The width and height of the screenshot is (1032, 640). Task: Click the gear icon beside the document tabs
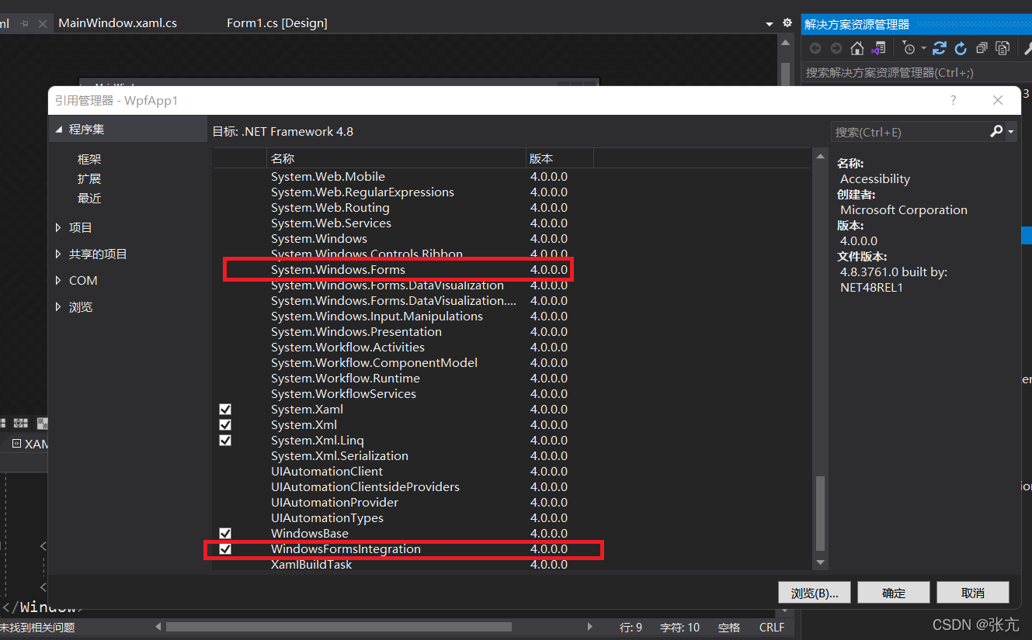(787, 22)
